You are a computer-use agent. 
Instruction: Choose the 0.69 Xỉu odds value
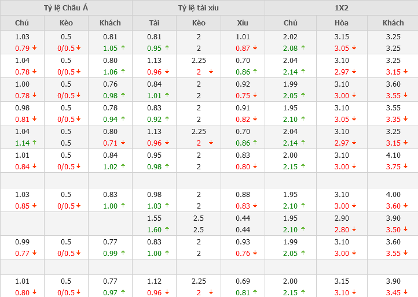point(243,281)
